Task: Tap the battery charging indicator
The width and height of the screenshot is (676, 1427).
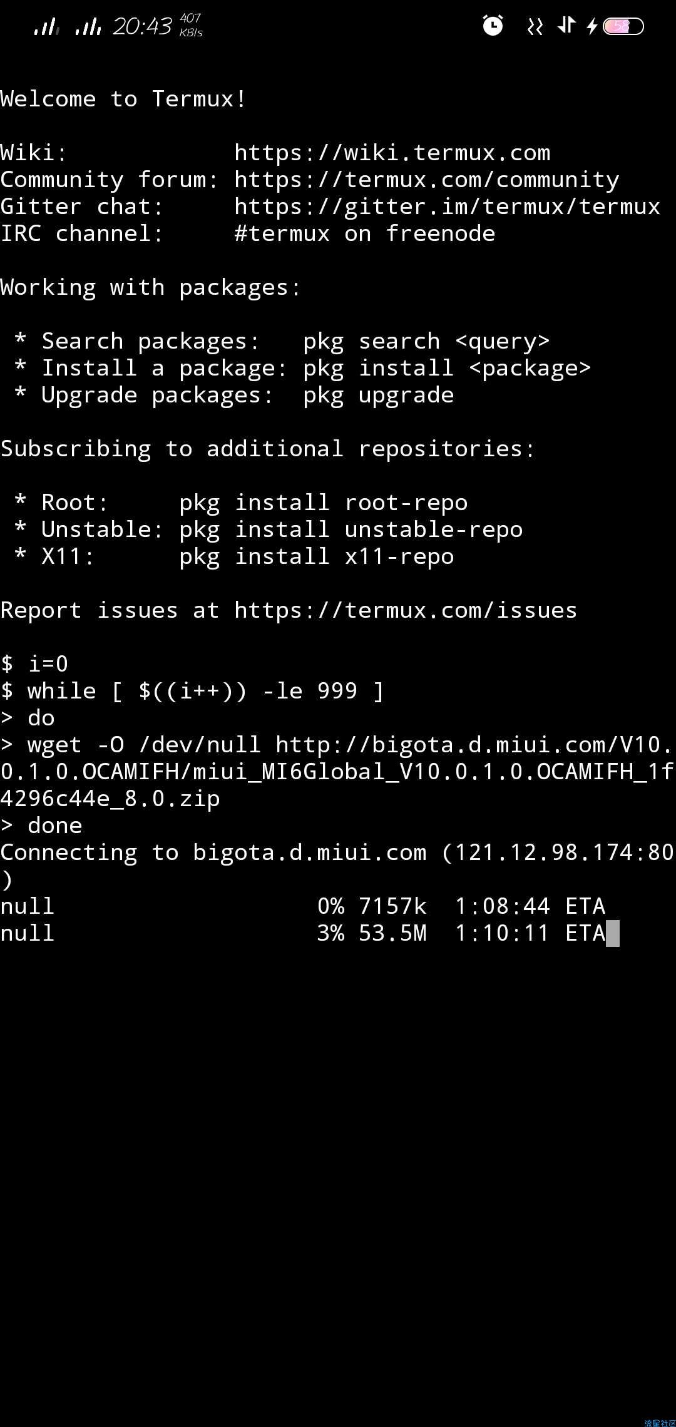Action: click(623, 26)
